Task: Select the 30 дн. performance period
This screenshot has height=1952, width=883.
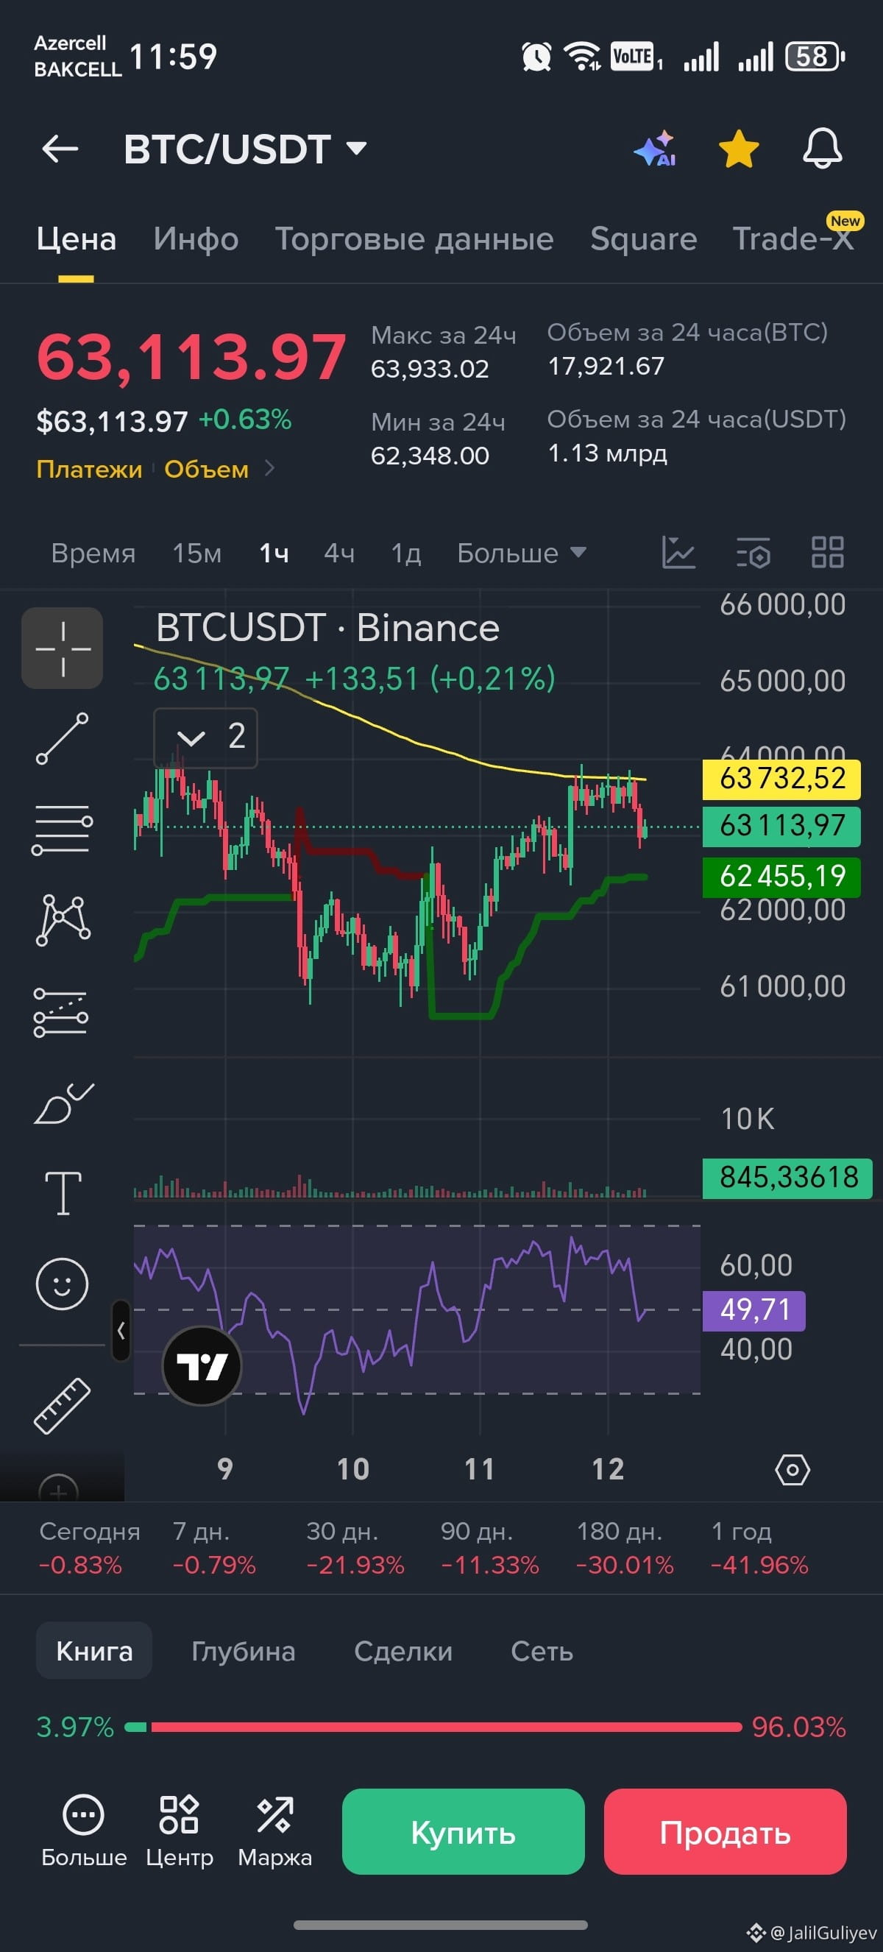Action: click(355, 1547)
